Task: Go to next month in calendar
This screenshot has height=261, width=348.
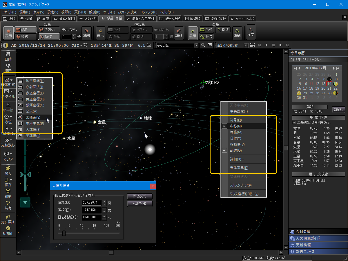Action: [333, 68]
